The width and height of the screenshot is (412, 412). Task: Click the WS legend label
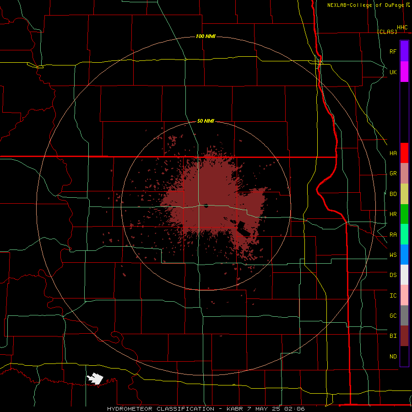click(x=393, y=255)
